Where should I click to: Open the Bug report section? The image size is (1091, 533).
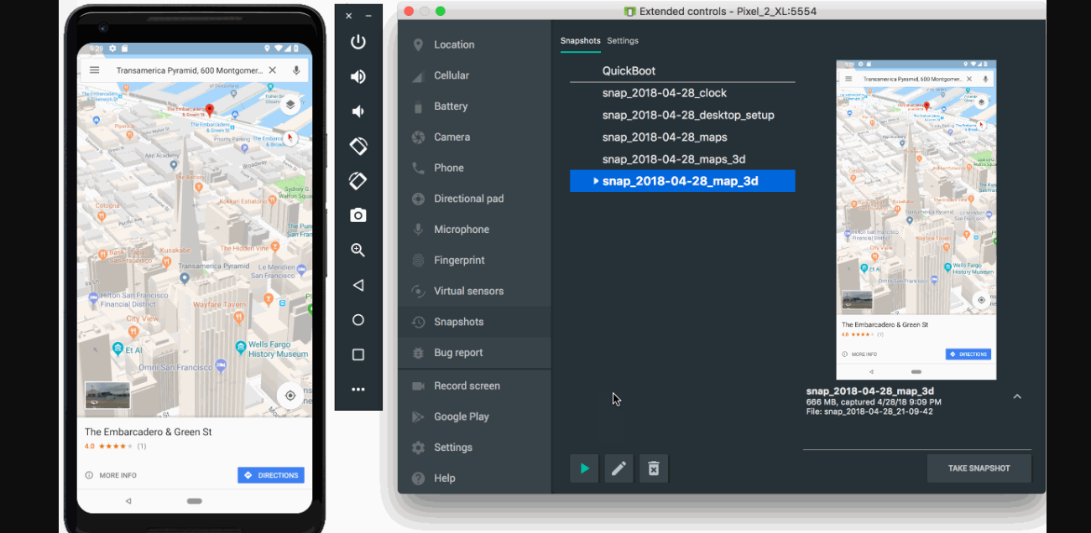click(x=474, y=353)
